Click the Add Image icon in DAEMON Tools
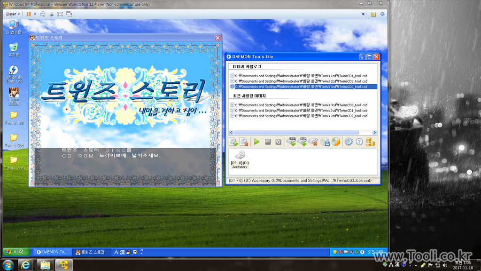This screenshot has height=271, width=481. click(233, 142)
